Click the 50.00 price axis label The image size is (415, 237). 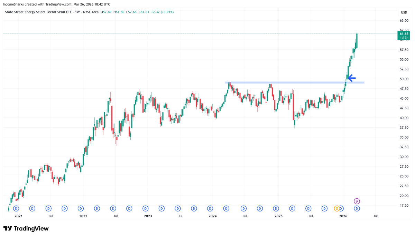click(x=404, y=79)
